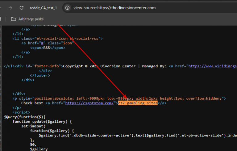Click the "Check best" text
Screen dimensions: 237x151
[x=32, y=103]
